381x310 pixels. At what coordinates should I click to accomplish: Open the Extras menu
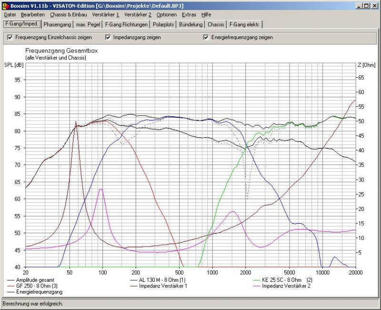click(x=189, y=15)
